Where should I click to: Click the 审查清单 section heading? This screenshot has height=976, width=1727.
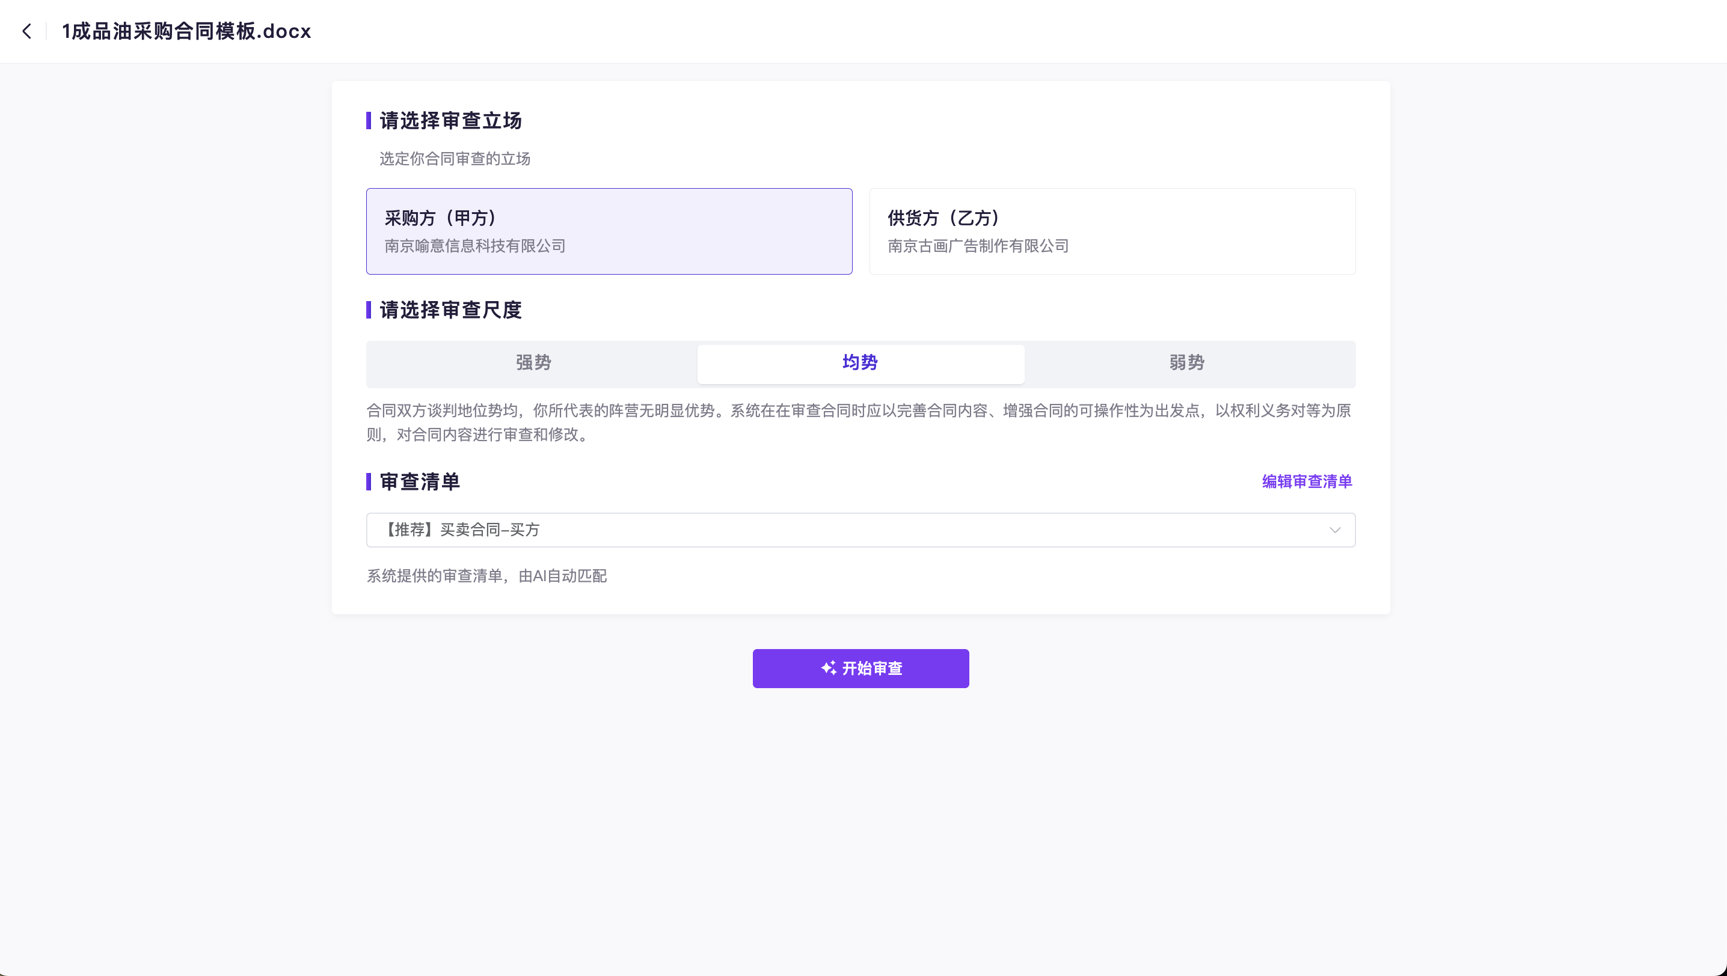point(420,481)
